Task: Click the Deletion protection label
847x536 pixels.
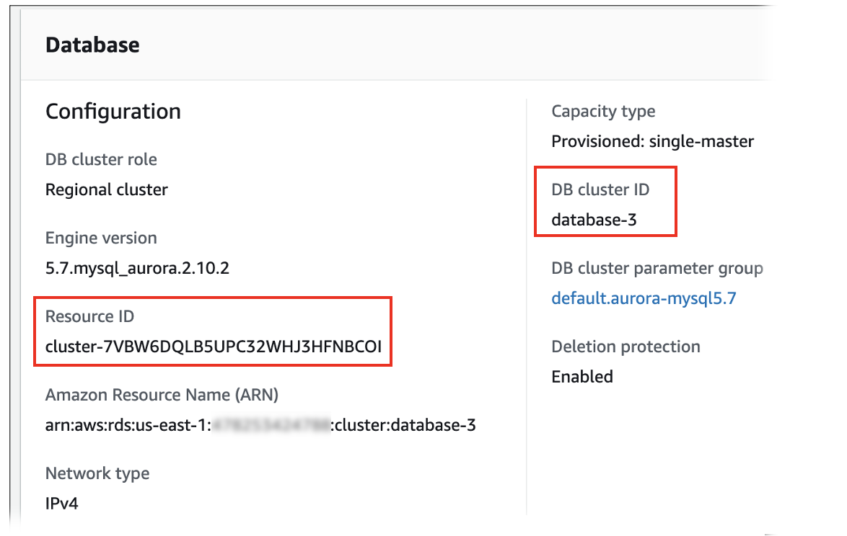Action: (x=626, y=347)
